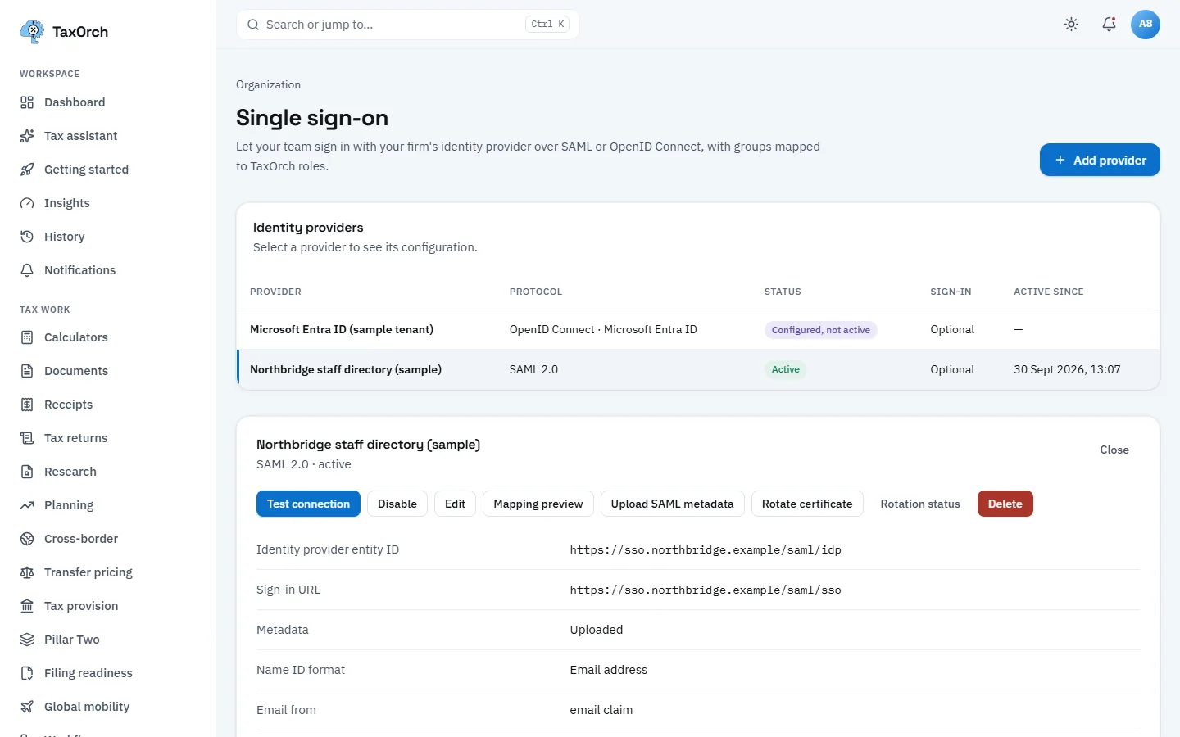Click the Tax assistant sparkle icon
The height and width of the screenshot is (737, 1180).
point(27,136)
